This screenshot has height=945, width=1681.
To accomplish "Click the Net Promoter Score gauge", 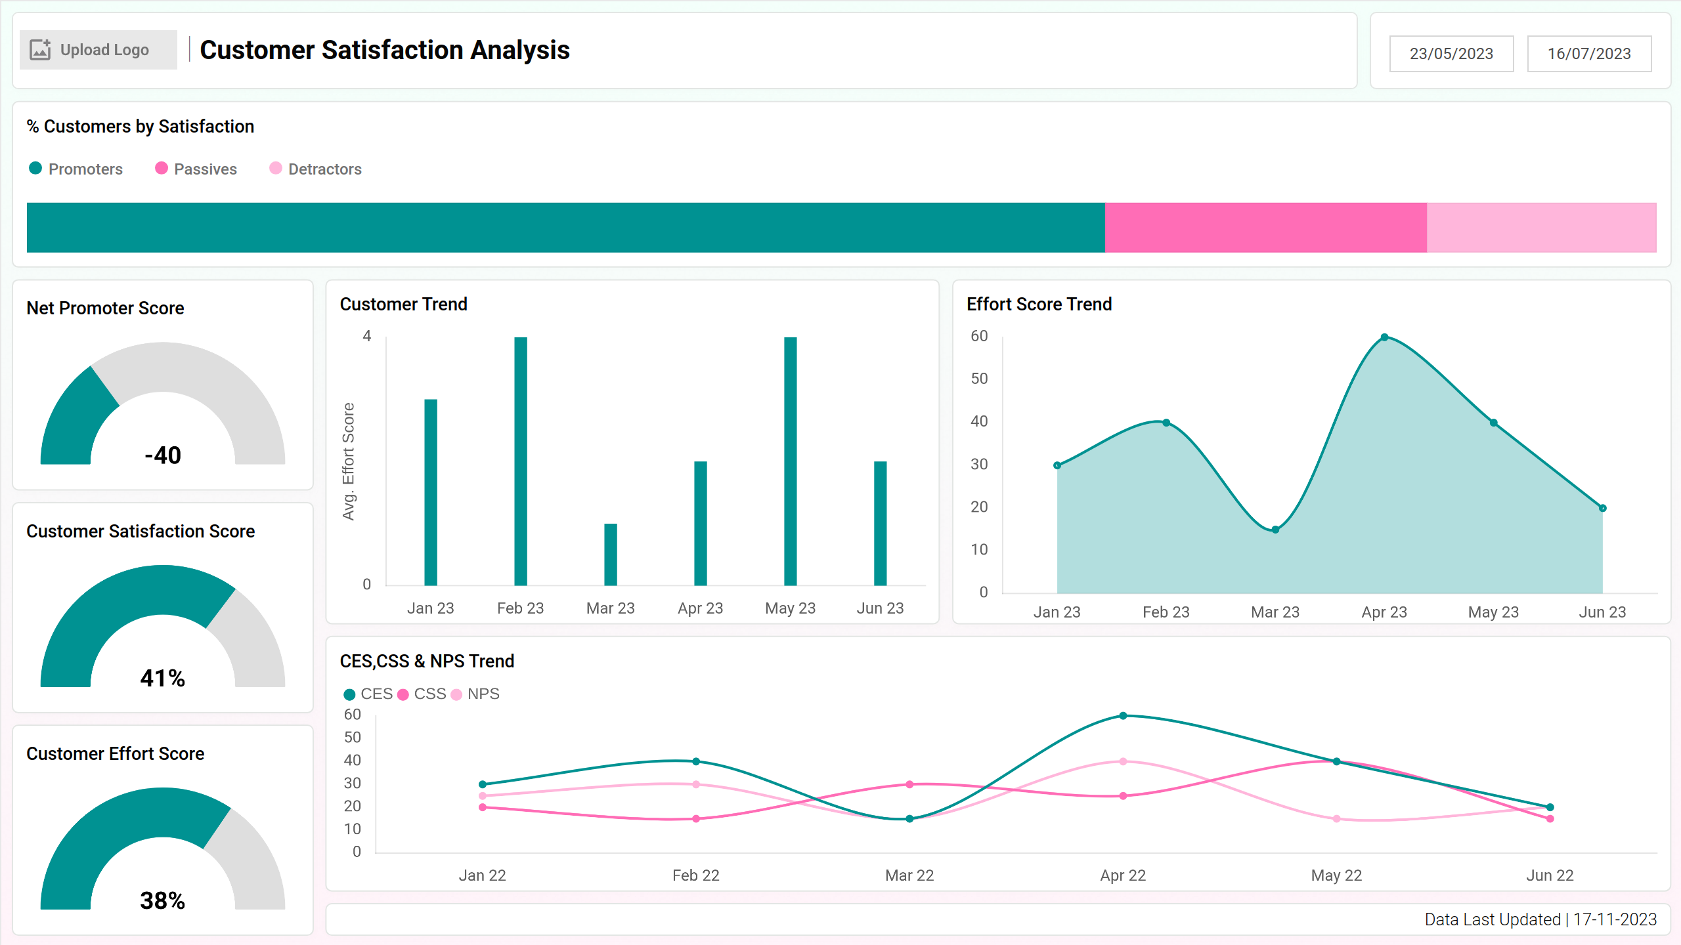I will (163, 403).
